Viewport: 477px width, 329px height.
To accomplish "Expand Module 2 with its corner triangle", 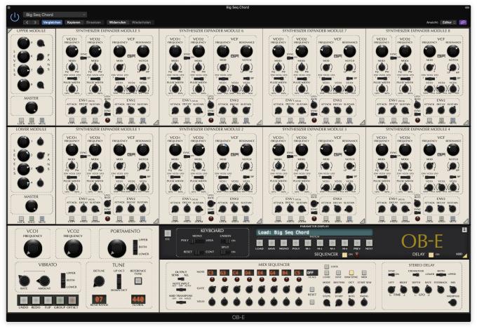I will point(259,221).
